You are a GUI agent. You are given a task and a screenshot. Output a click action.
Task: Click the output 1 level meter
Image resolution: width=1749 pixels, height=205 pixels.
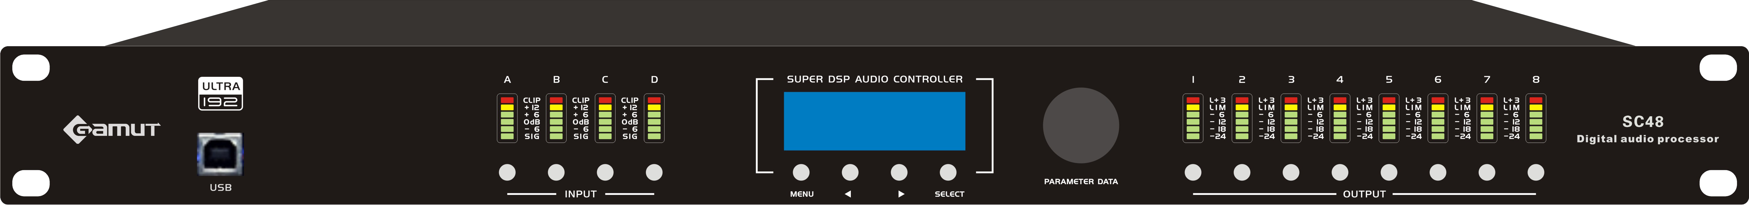(1193, 118)
